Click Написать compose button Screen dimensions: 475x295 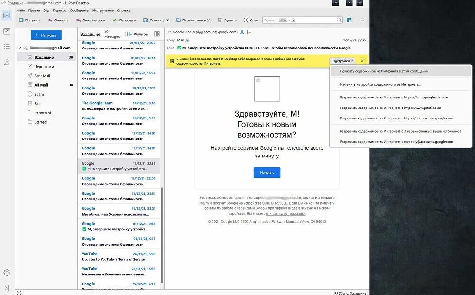tap(46, 35)
